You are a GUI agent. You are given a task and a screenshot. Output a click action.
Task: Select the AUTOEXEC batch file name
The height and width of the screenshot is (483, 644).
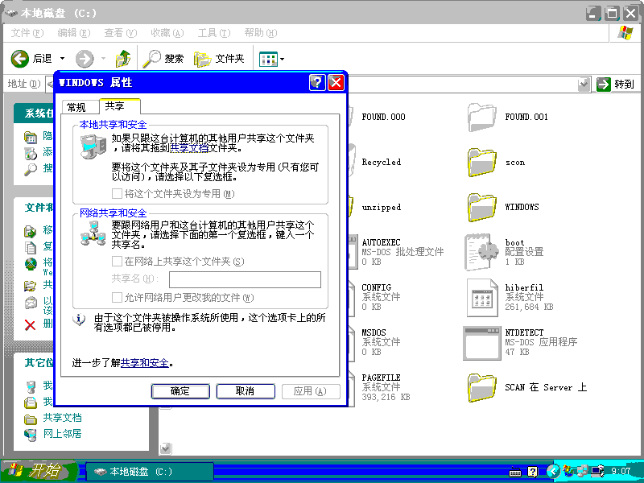(x=381, y=242)
